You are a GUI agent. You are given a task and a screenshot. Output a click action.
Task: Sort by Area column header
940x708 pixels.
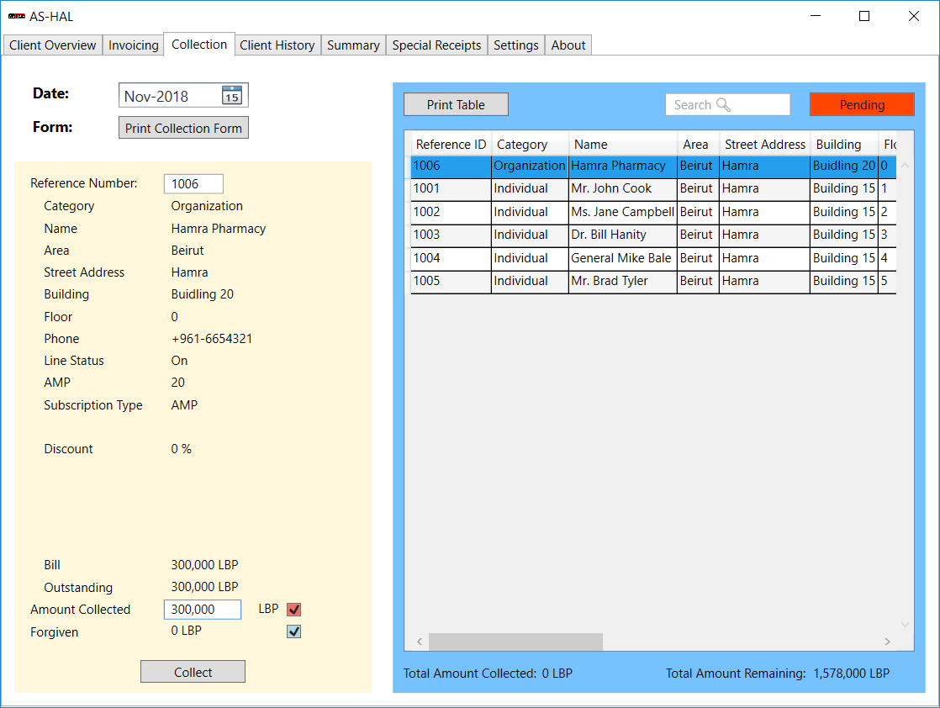(699, 145)
